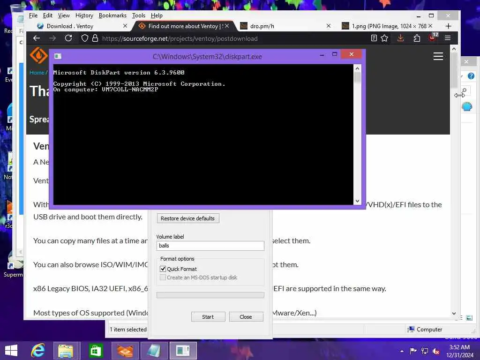Click the taskbar clock and date
Image resolution: width=480 pixels, height=360 pixels.
click(x=459, y=351)
